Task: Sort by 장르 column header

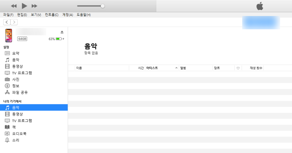Action: pyautogui.click(x=224, y=68)
